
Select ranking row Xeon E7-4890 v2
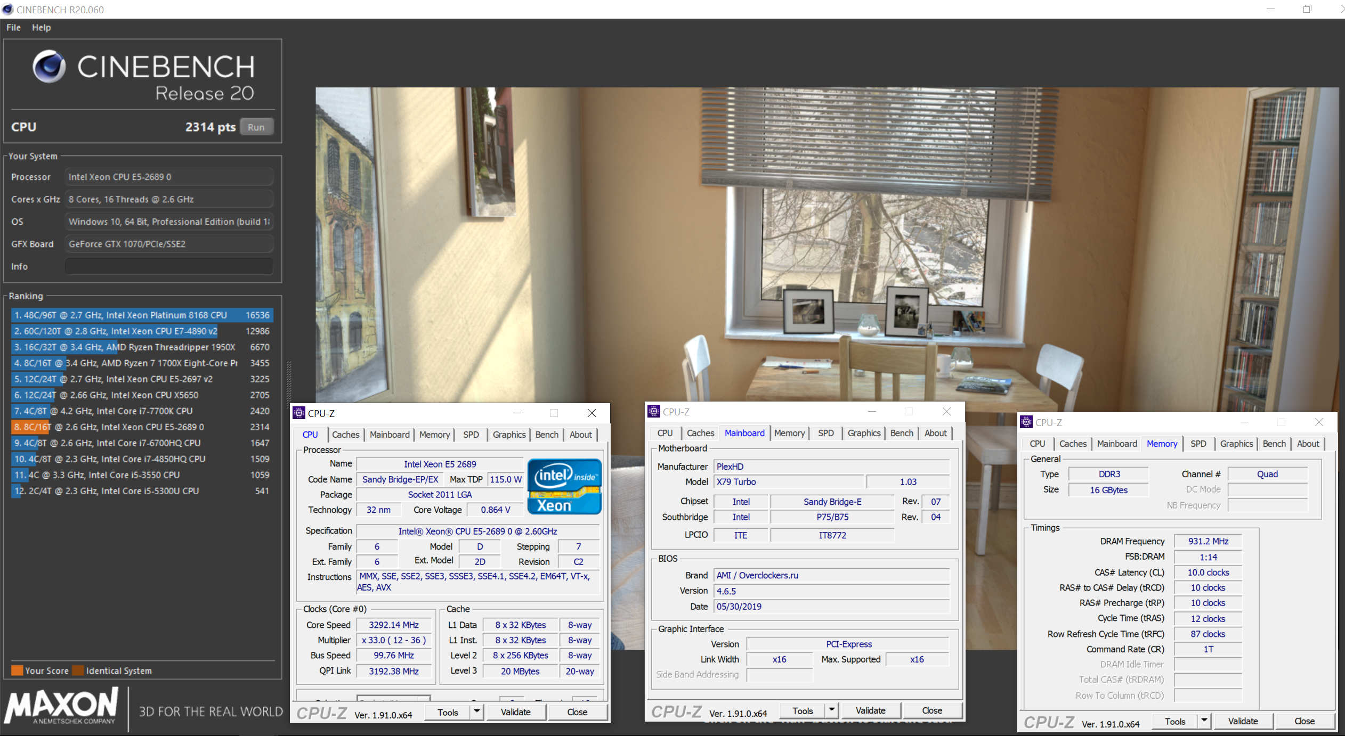pos(142,331)
